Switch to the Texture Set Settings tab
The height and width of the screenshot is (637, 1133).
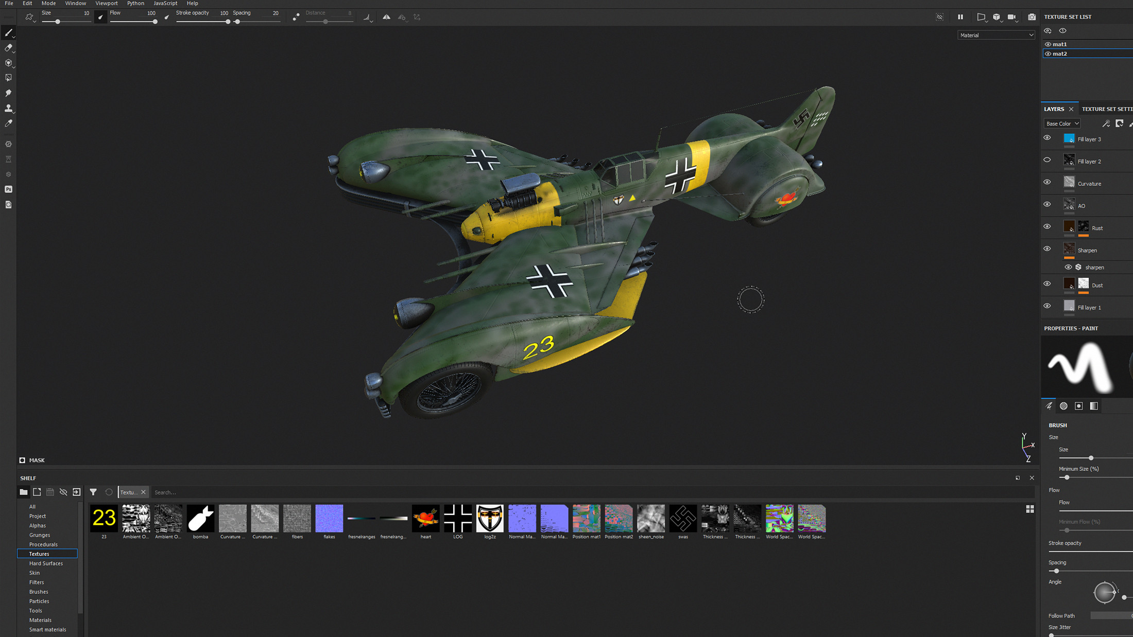point(1107,109)
